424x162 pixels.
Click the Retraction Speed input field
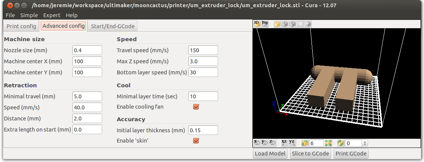click(87, 107)
